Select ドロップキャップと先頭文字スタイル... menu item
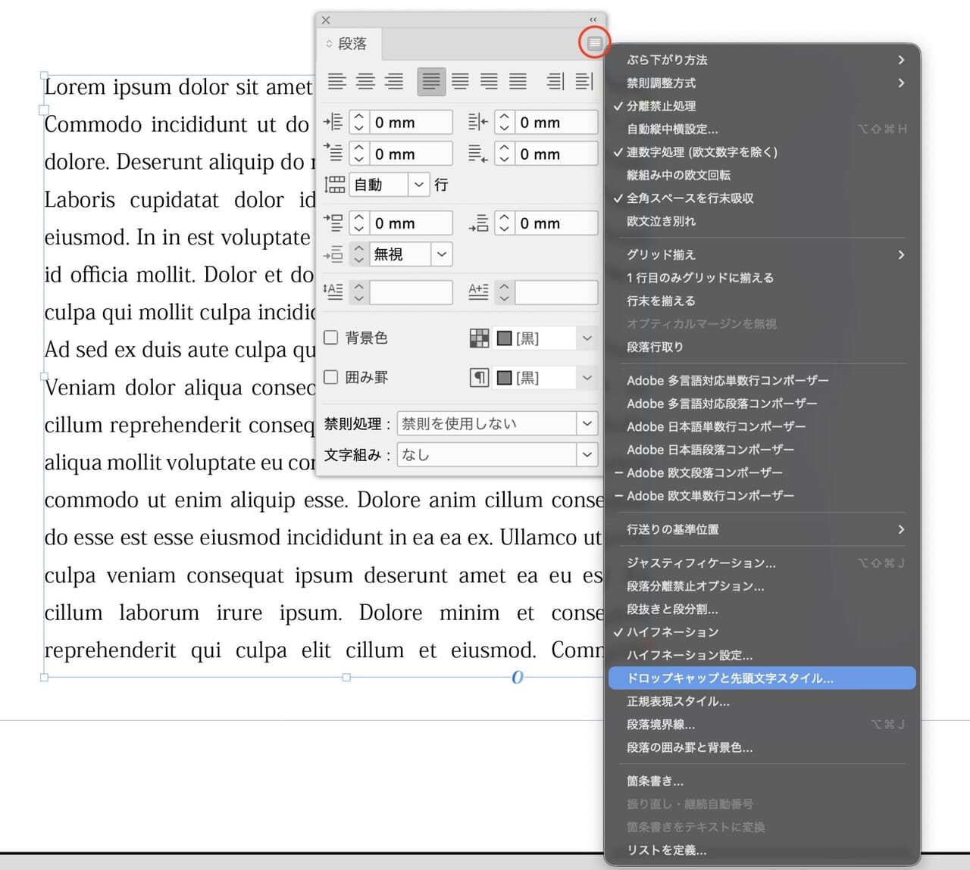The width and height of the screenshot is (970, 870). [x=729, y=678]
